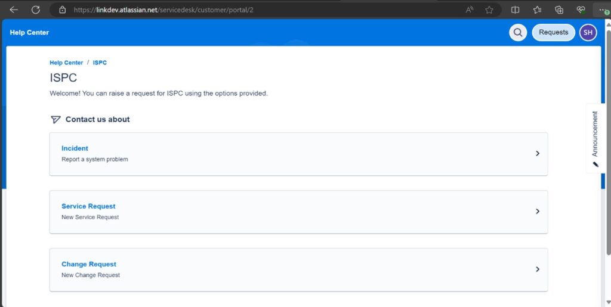
Task: Click the Welcome message text
Action: point(159,94)
